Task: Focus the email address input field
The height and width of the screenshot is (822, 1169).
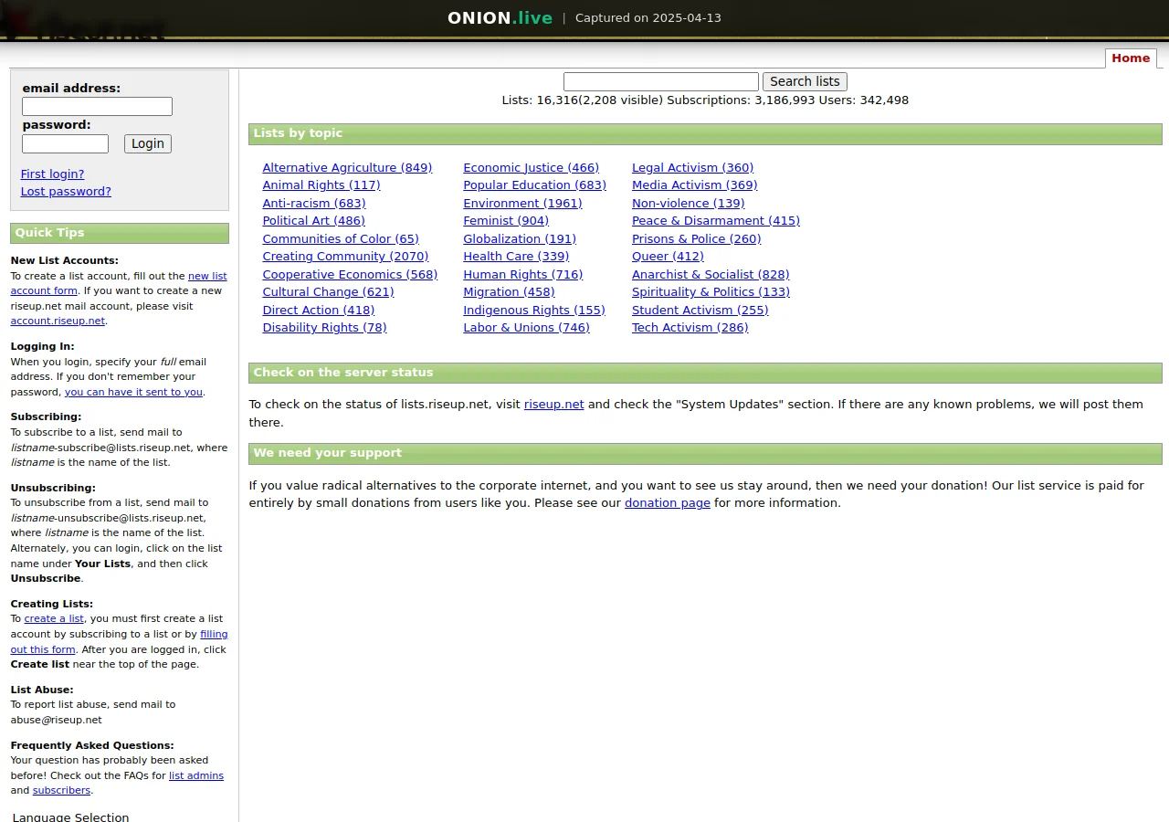Action: 97,107
